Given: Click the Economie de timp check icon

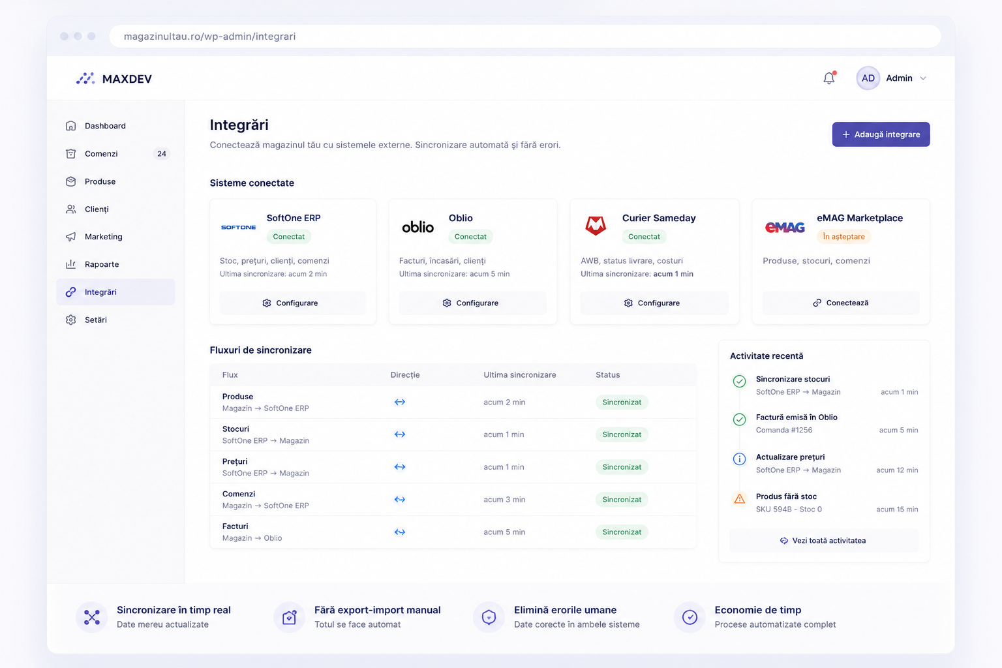Looking at the screenshot, I should tap(690, 617).
